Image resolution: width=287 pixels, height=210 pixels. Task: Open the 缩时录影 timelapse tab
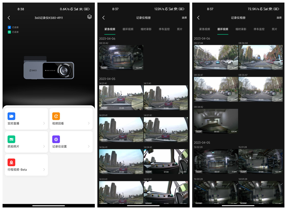point(146,29)
